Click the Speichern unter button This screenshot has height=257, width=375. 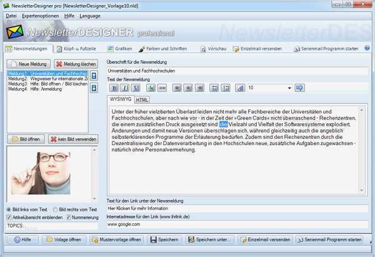click(x=209, y=239)
